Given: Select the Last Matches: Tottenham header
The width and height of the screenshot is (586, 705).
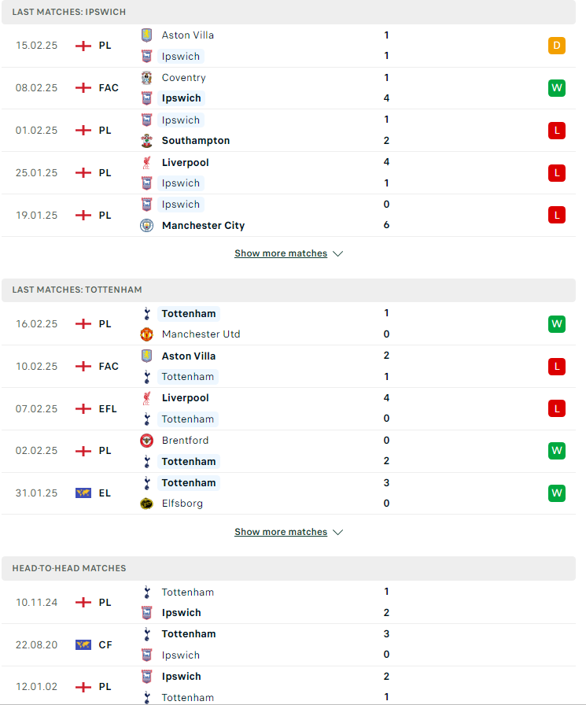Looking at the screenshot, I should click(x=289, y=290).
